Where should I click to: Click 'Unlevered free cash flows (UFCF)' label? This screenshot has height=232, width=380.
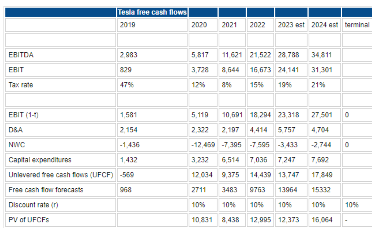tap(61, 175)
